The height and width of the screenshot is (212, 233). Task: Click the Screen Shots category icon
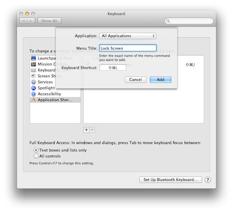[33, 76]
